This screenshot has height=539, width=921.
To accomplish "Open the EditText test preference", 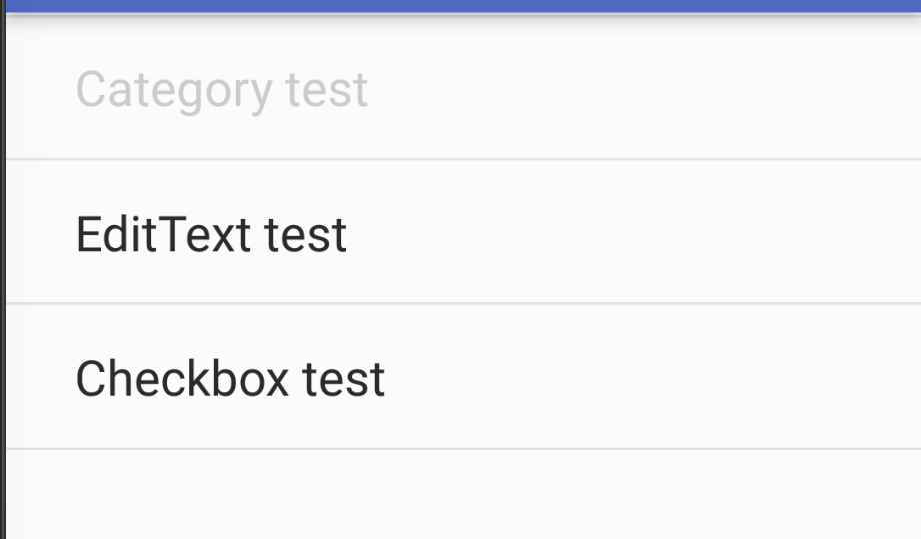I will pos(463,232).
